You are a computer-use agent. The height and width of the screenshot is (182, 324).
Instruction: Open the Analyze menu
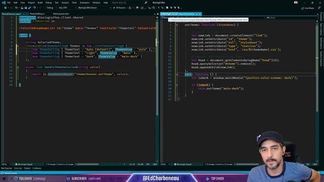tap(65, 3)
